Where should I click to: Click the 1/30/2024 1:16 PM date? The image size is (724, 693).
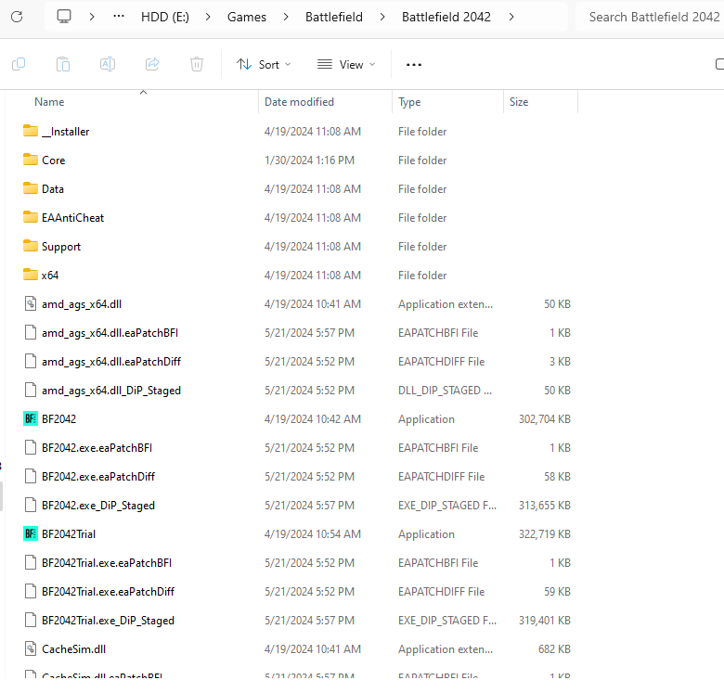309,160
